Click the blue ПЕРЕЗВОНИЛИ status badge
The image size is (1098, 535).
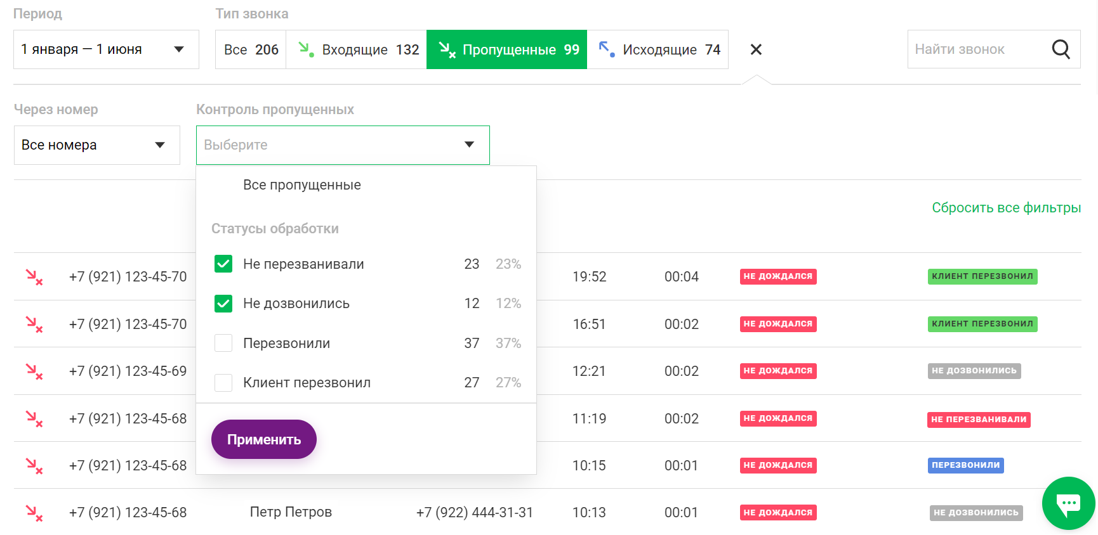[965, 465]
